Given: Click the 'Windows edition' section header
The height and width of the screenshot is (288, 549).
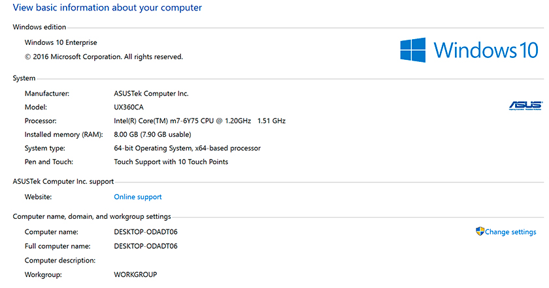Looking at the screenshot, I should 39,27.
